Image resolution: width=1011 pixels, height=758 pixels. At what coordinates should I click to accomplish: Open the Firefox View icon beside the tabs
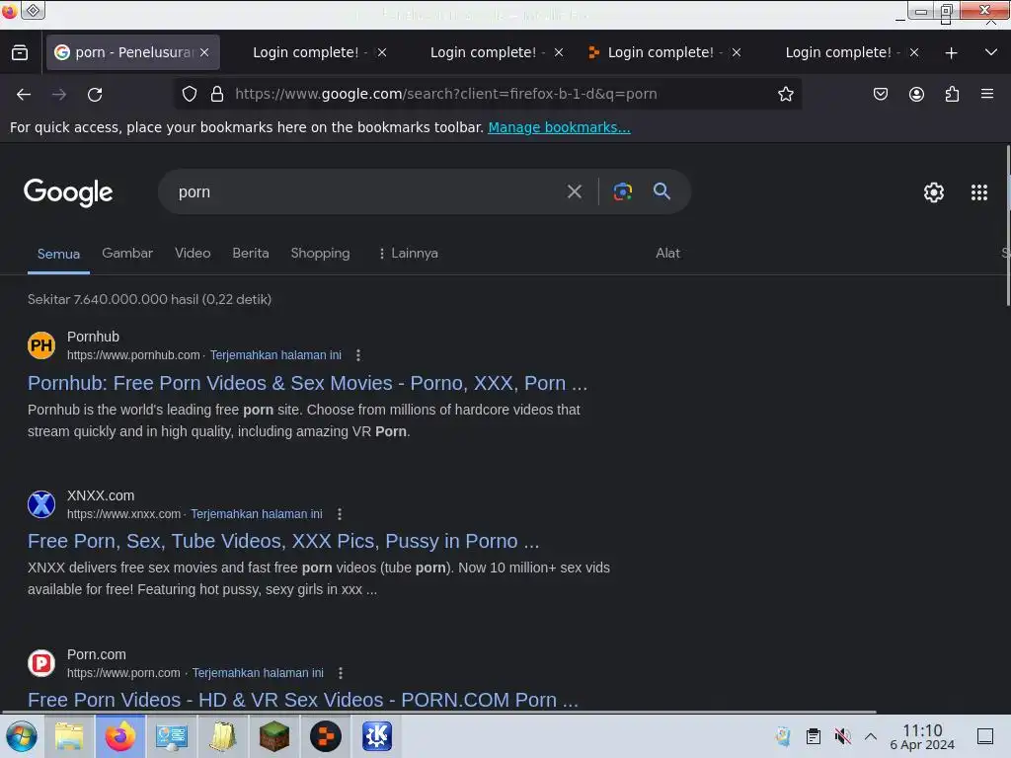click(x=20, y=52)
